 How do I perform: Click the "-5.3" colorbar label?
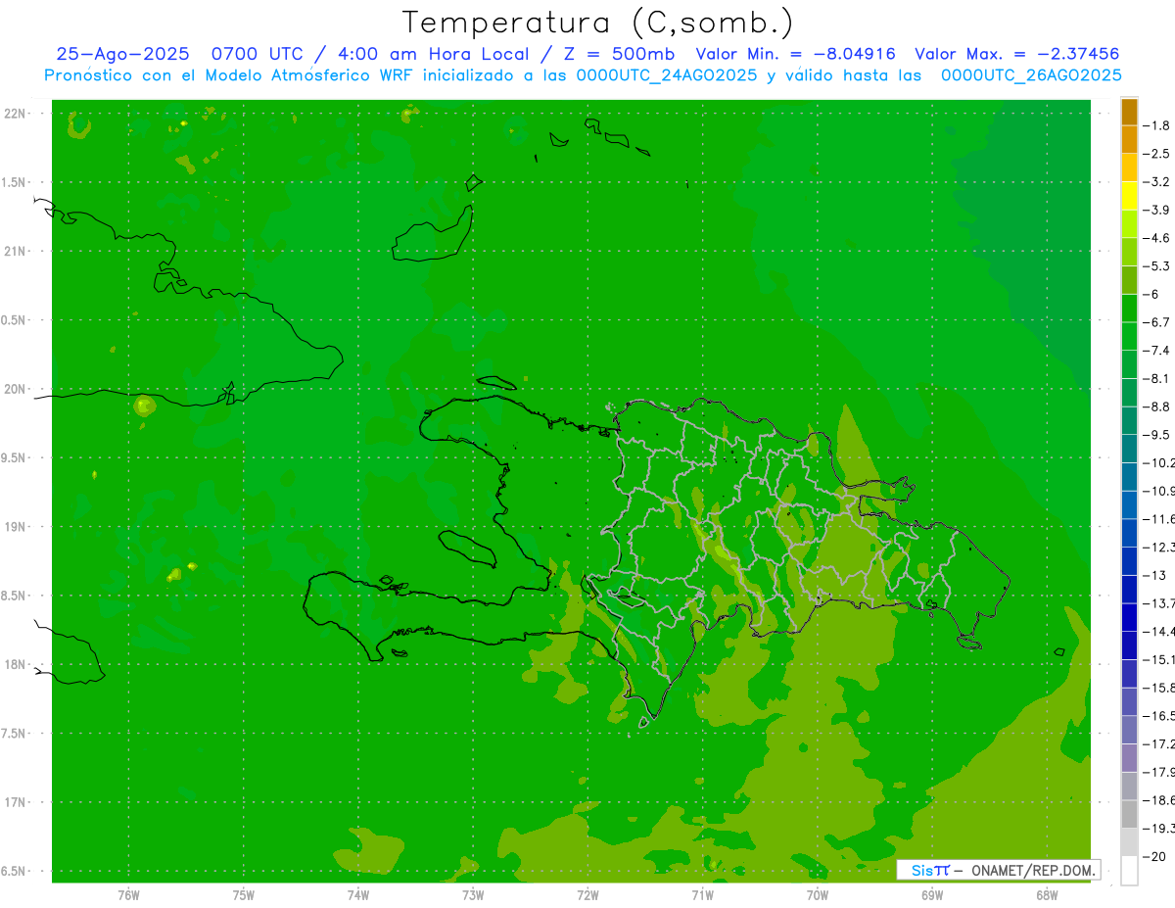[1156, 265]
